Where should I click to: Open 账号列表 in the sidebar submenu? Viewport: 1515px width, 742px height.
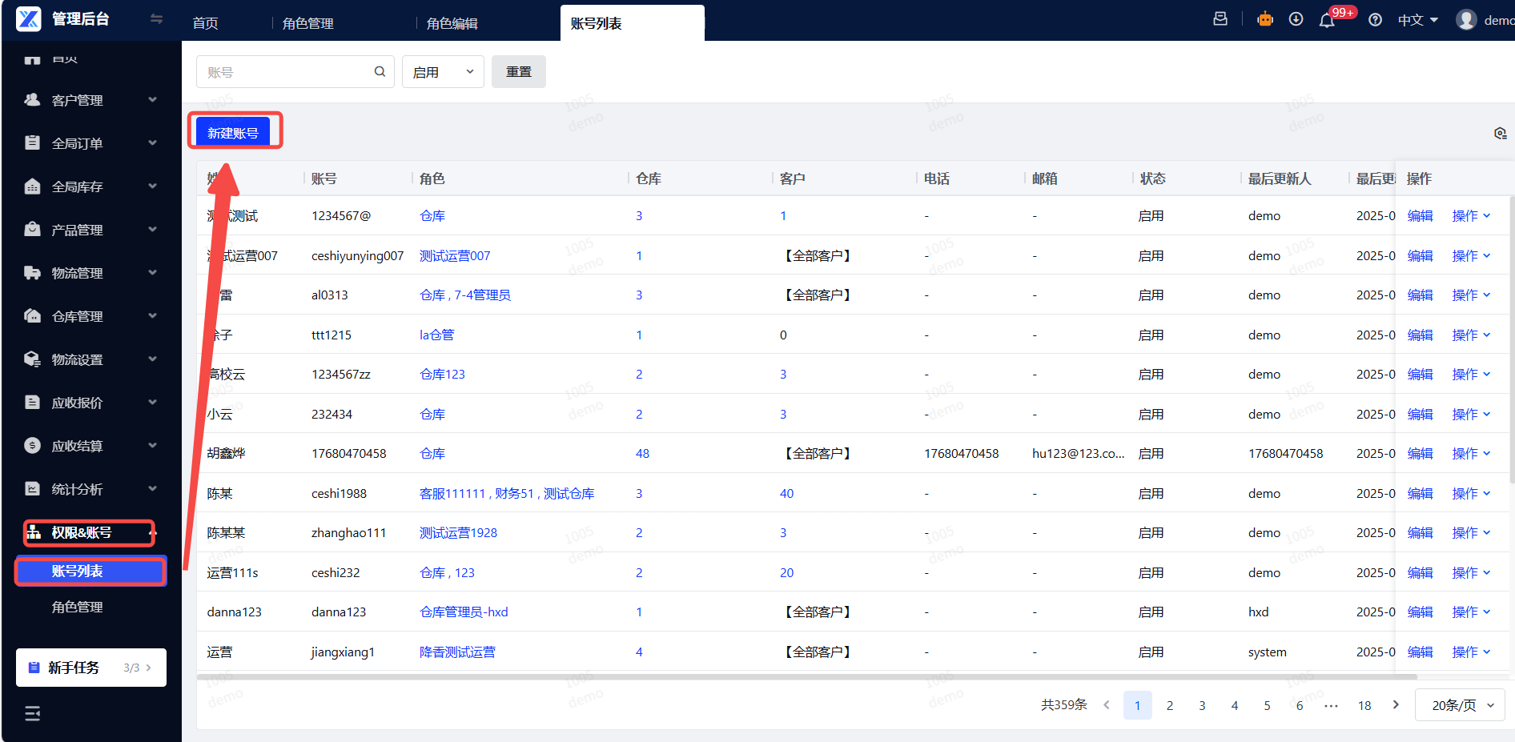[x=90, y=572]
